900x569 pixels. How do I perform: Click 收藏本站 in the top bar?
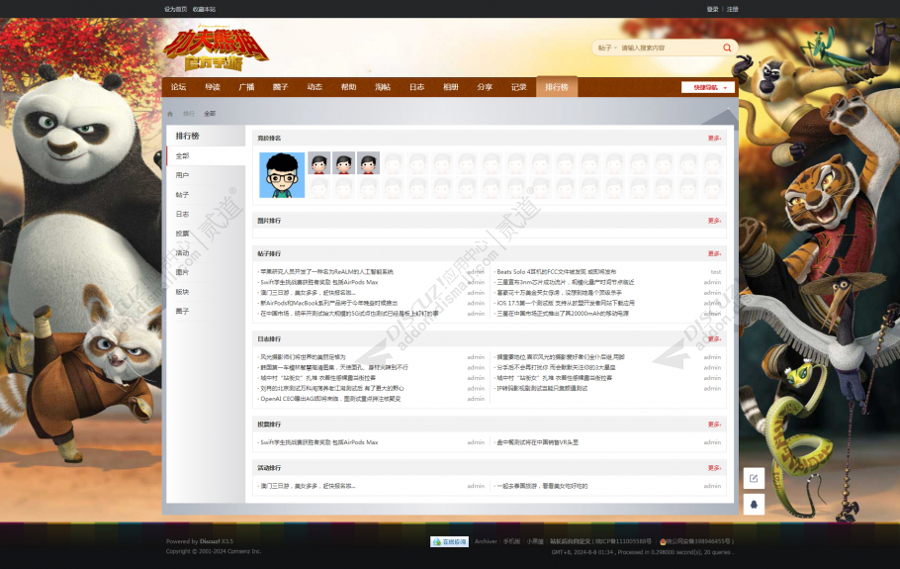(x=204, y=9)
